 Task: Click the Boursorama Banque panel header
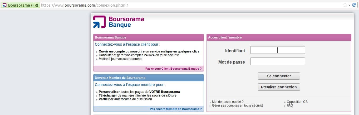(149, 37)
